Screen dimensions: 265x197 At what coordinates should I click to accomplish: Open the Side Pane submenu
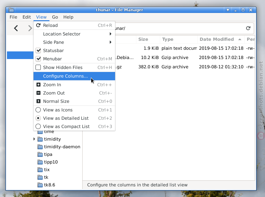click(x=74, y=42)
